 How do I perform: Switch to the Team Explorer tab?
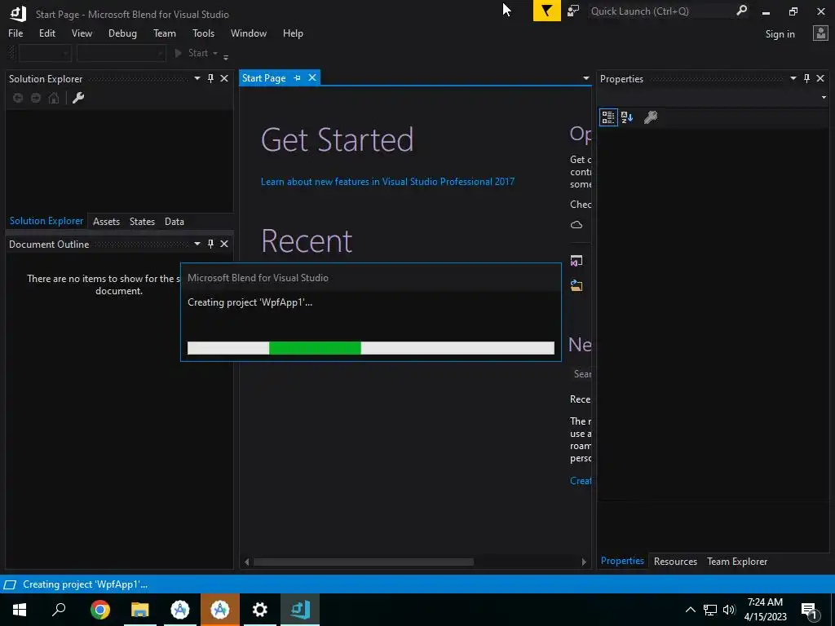click(x=737, y=562)
